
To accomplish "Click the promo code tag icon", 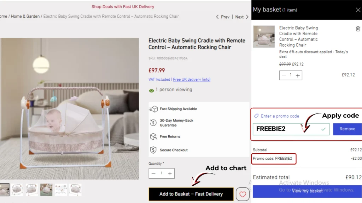I will (256, 116).
